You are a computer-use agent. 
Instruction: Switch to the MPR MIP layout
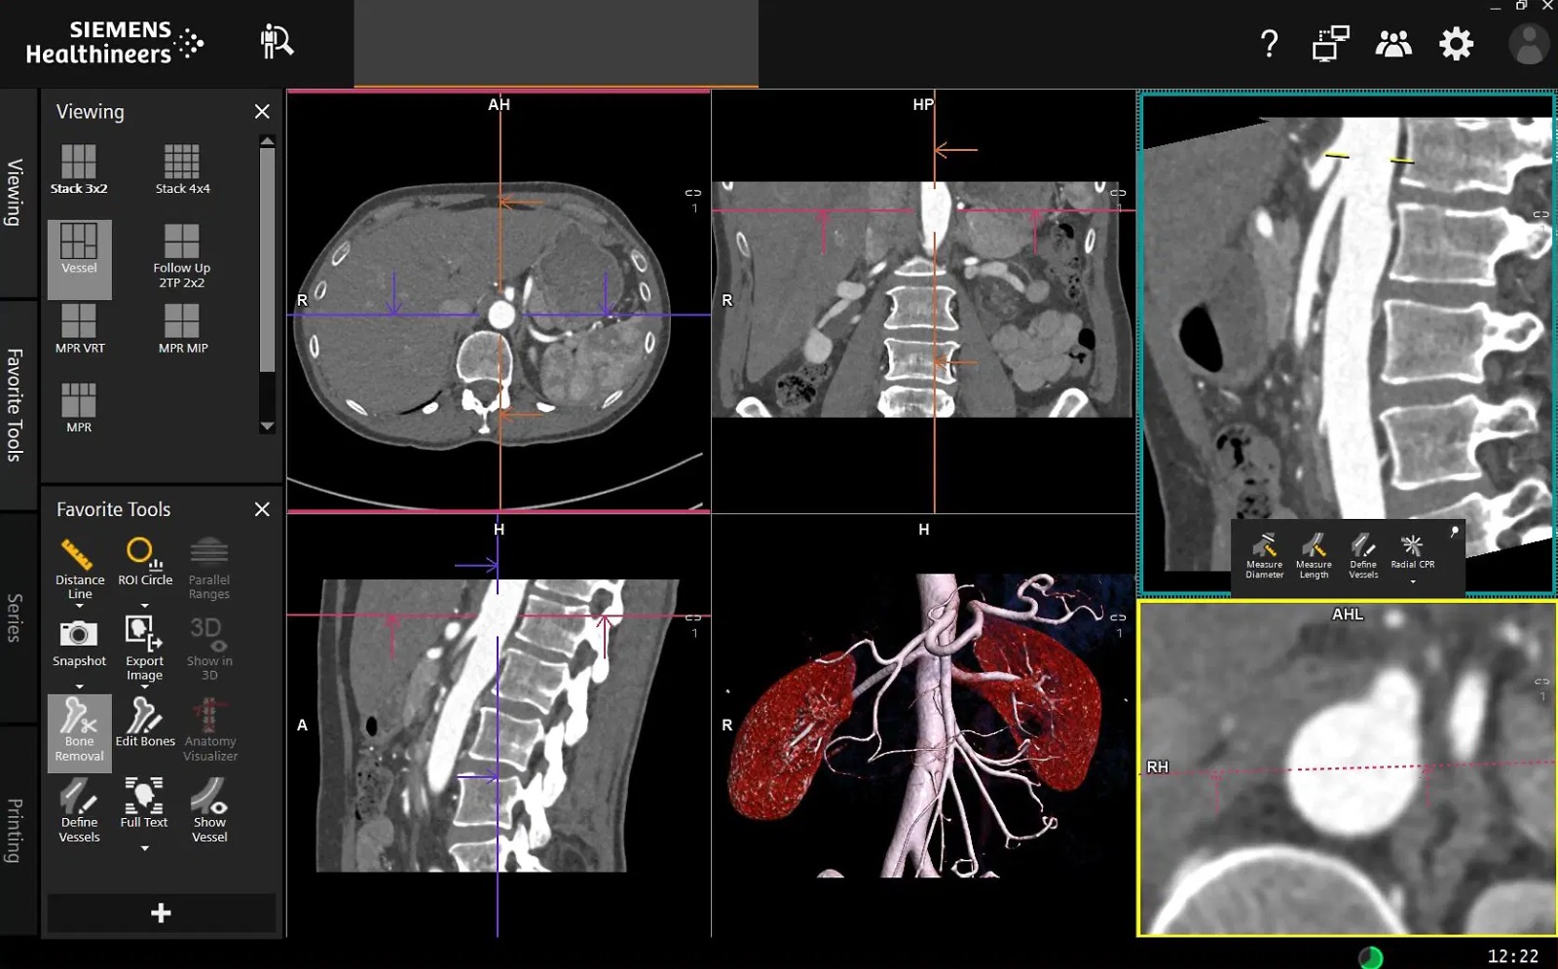[182, 329]
